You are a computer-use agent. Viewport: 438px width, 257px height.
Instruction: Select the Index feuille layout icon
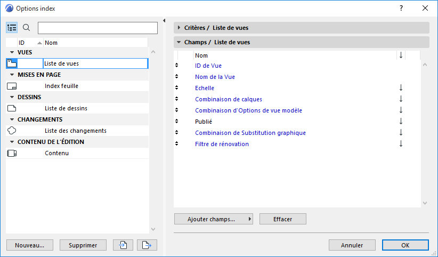click(x=12, y=86)
